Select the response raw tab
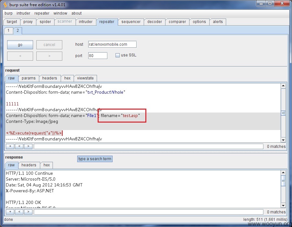292x227 pixels. [11, 165]
